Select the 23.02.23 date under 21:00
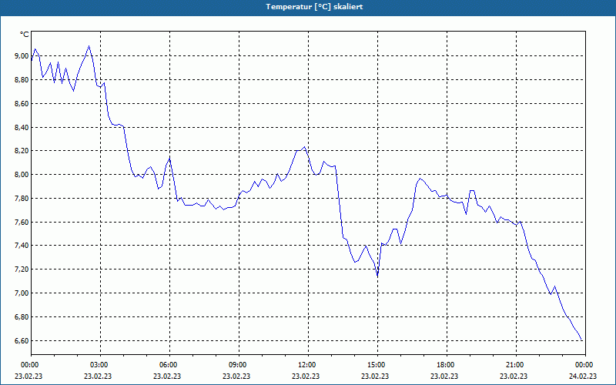Image resolution: width=616 pixels, height=385 pixels. (514, 376)
